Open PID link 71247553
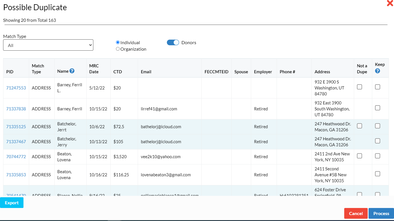This screenshot has height=221, width=394. [x=16, y=88]
